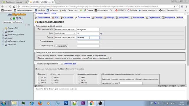Enable the CREATE privilege checkbox

click(x=52, y=77)
